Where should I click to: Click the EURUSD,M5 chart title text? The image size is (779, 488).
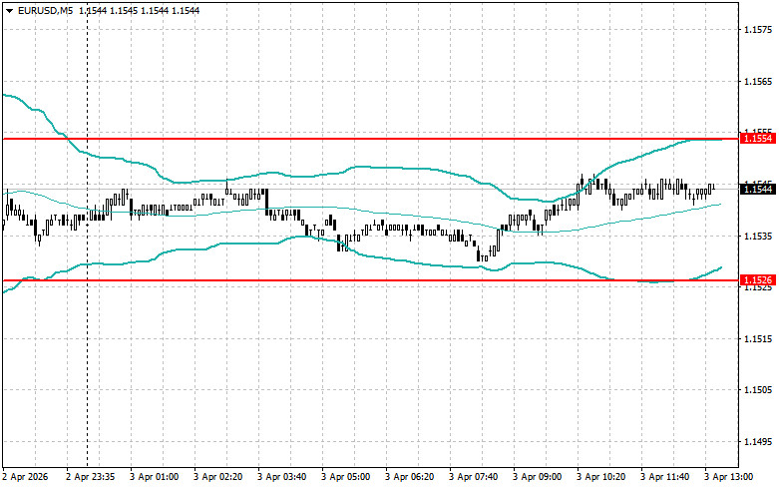click(x=45, y=10)
